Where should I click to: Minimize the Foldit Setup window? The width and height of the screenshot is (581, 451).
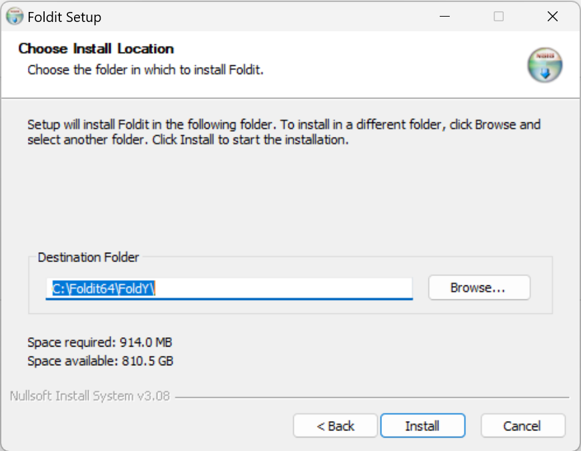[444, 17]
